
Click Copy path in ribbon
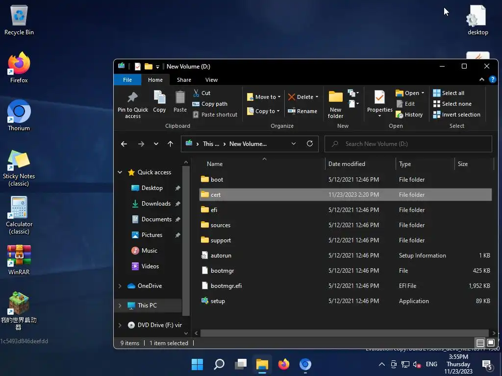coord(210,104)
